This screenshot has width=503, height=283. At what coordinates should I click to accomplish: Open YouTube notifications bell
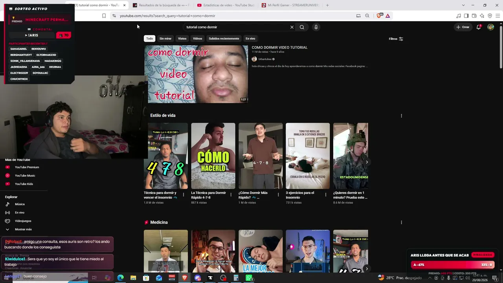479,27
